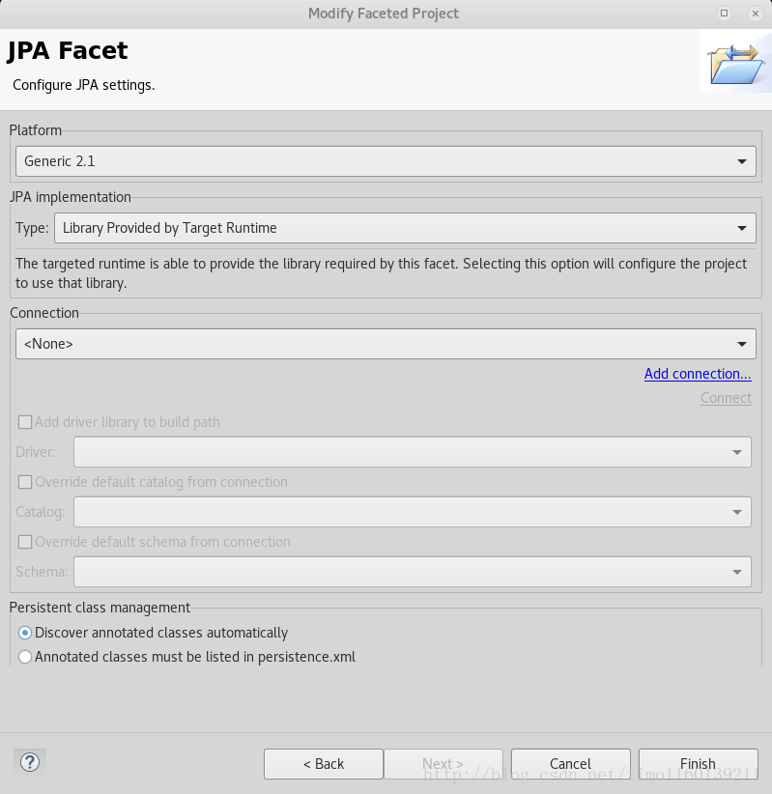The height and width of the screenshot is (794, 772).
Task: Open the Platform Generic 2.1 dropdown
Action: click(x=386, y=161)
